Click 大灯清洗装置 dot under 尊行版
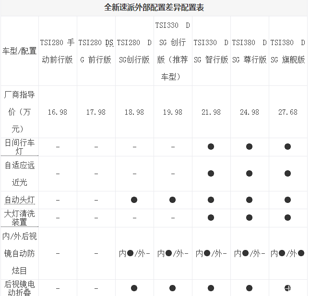The width and height of the screenshot is (310, 296). [x=250, y=217]
